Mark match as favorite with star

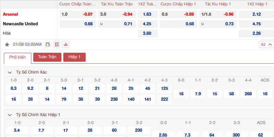pos(7,45)
